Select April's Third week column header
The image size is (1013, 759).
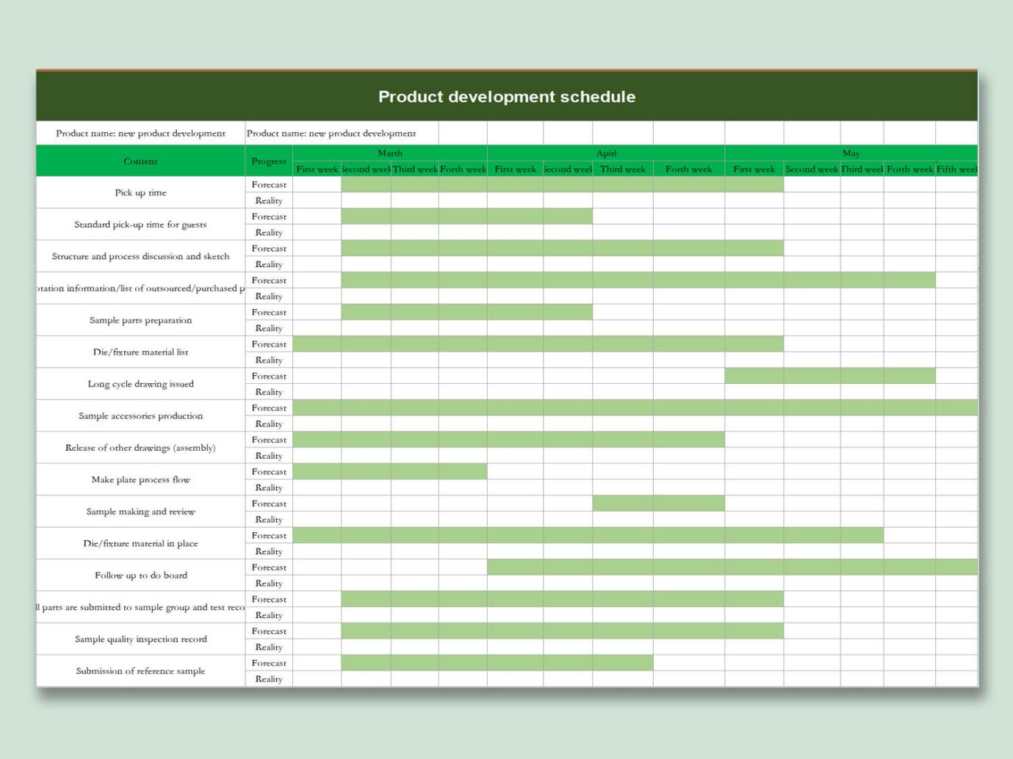tap(622, 169)
